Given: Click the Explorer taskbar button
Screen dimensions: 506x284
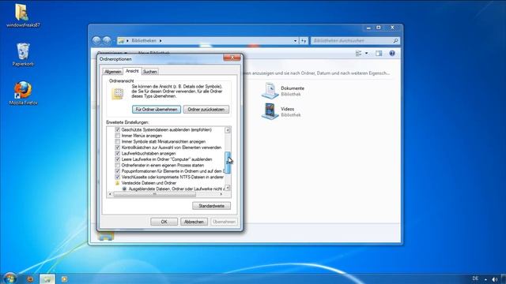Looking at the screenshot, I should click(47, 278).
